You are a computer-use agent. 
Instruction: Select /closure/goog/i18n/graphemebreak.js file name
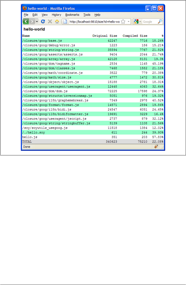pos(55,100)
